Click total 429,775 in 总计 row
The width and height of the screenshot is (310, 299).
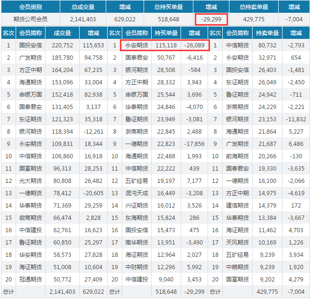point(267,291)
